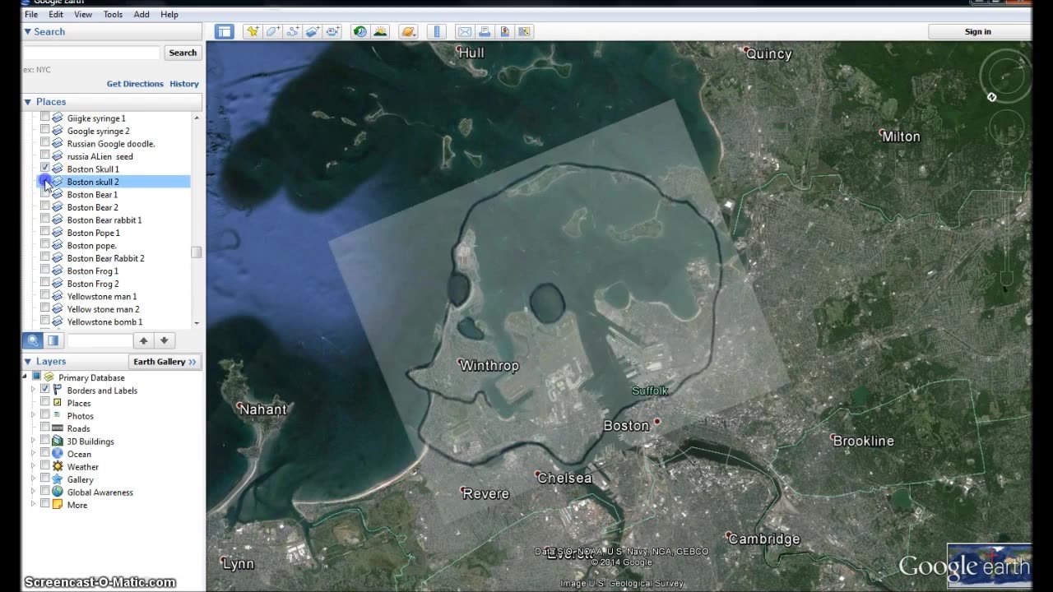
Task: Move selected place up arrow
Action: (x=143, y=340)
